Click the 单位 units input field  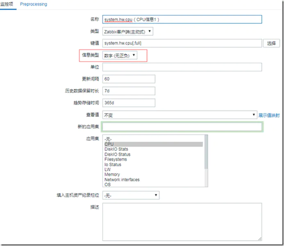click(x=182, y=67)
